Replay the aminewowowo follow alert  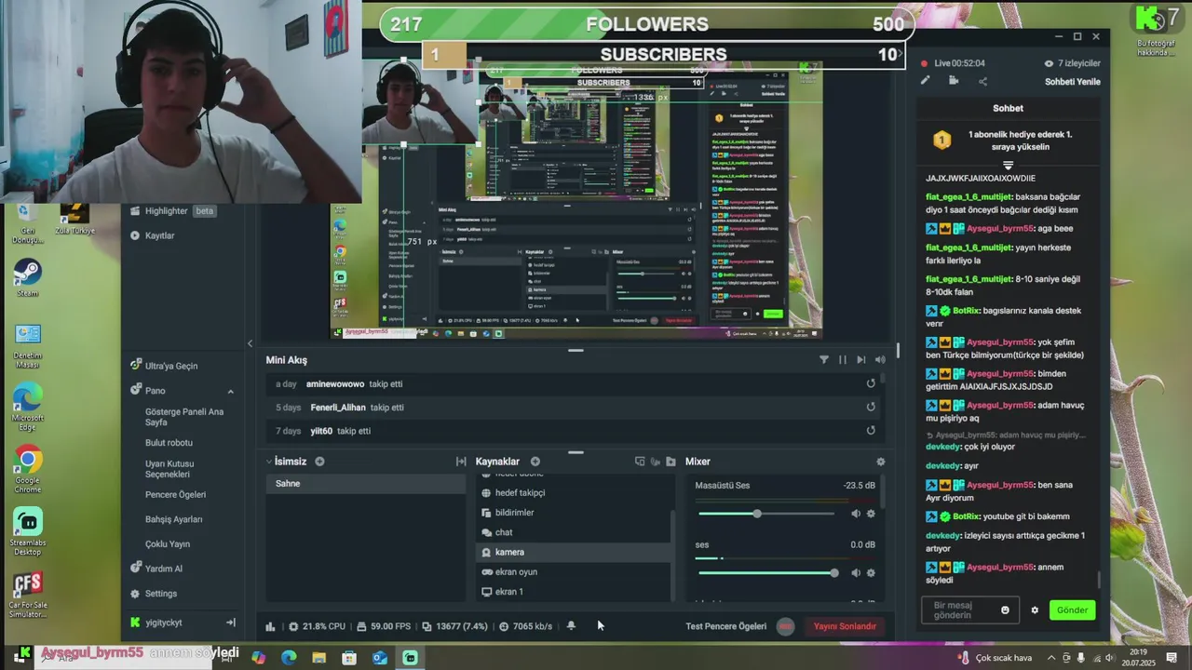click(x=871, y=383)
